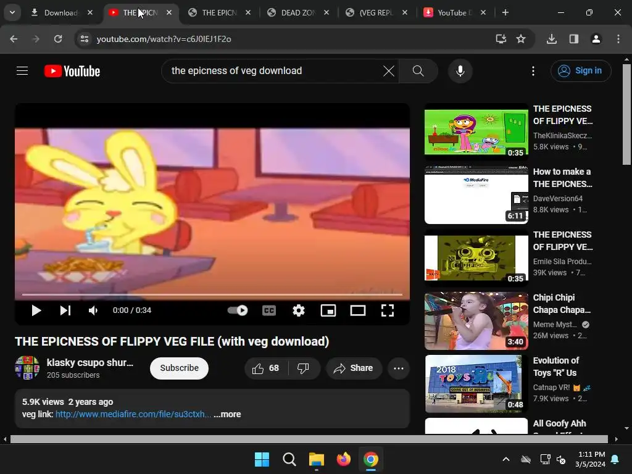Open Windows Start menu
Viewport: 632px width, 474px height.
[262, 459]
